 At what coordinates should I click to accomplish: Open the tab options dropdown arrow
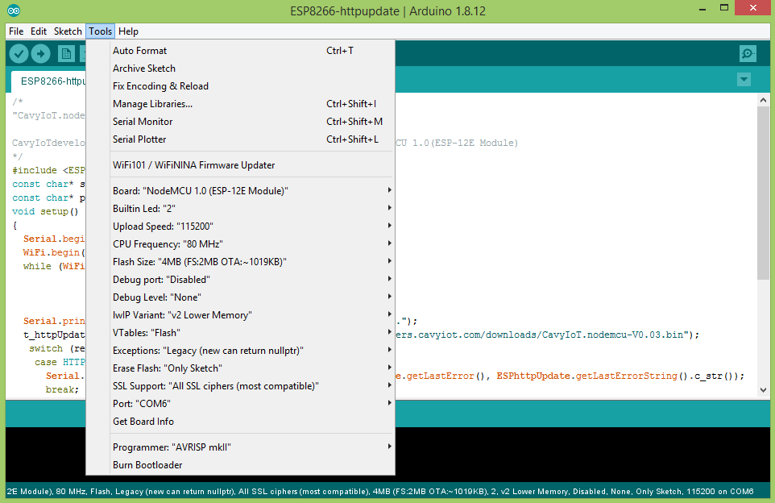(744, 80)
